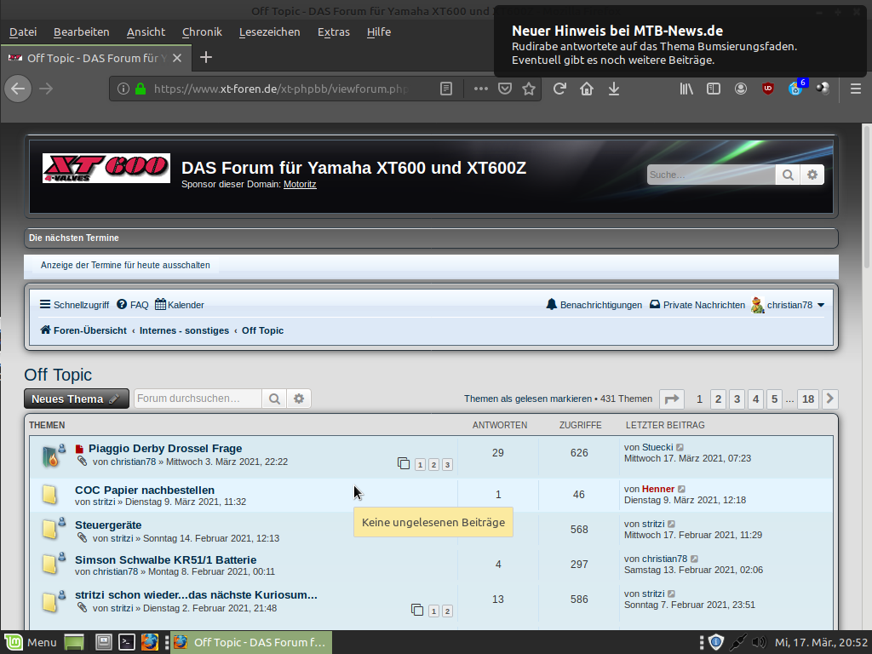Toggle reader view in the address bar

[x=446, y=89]
